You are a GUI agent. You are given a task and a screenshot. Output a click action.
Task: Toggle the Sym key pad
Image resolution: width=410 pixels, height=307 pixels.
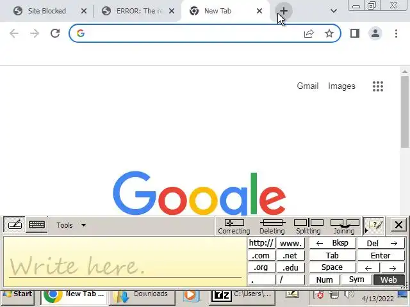point(357,280)
